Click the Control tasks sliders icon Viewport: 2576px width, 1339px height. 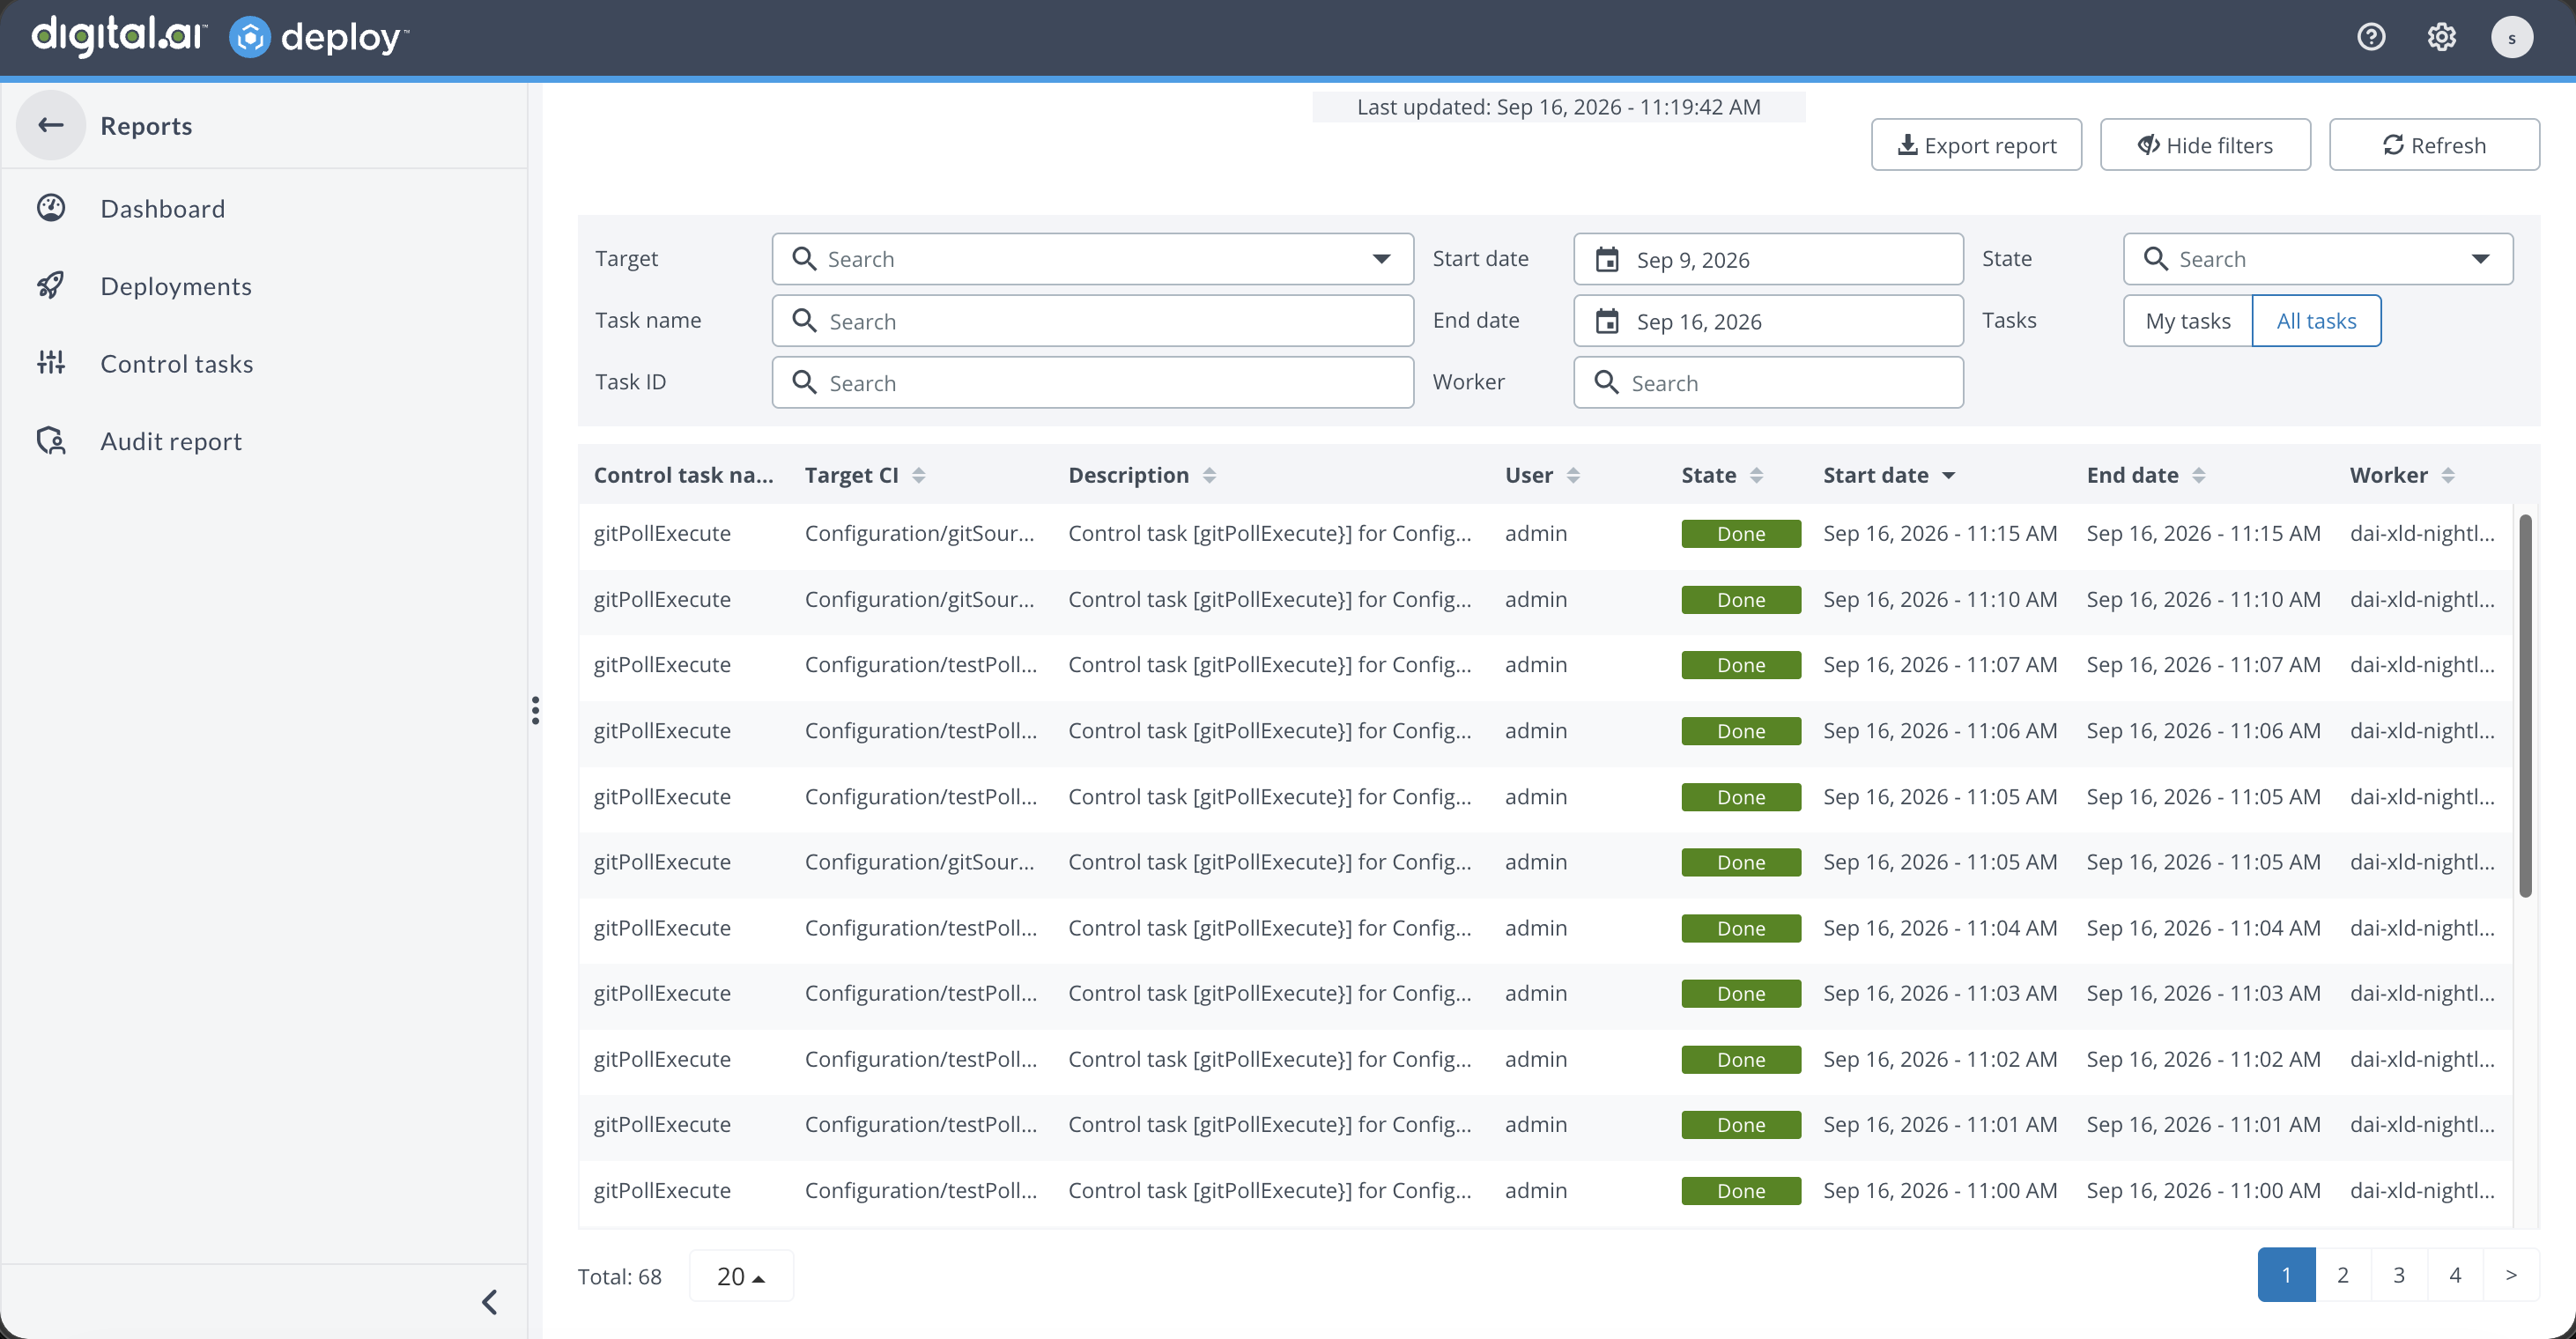point(51,363)
